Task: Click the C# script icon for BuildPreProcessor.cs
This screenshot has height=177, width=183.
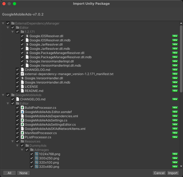Action: point(22,108)
